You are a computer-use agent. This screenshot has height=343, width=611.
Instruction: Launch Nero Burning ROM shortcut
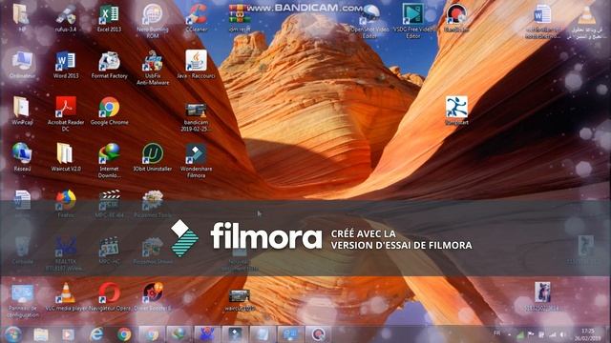(x=153, y=21)
